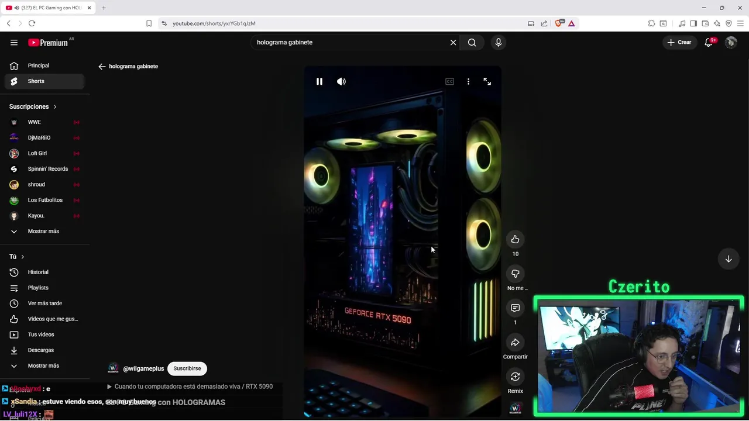Click the address bar URL
This screenshot has width=749, height=421.
click(x=214, y=23)
